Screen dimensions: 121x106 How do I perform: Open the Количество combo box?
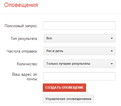[x=79, y=64]
